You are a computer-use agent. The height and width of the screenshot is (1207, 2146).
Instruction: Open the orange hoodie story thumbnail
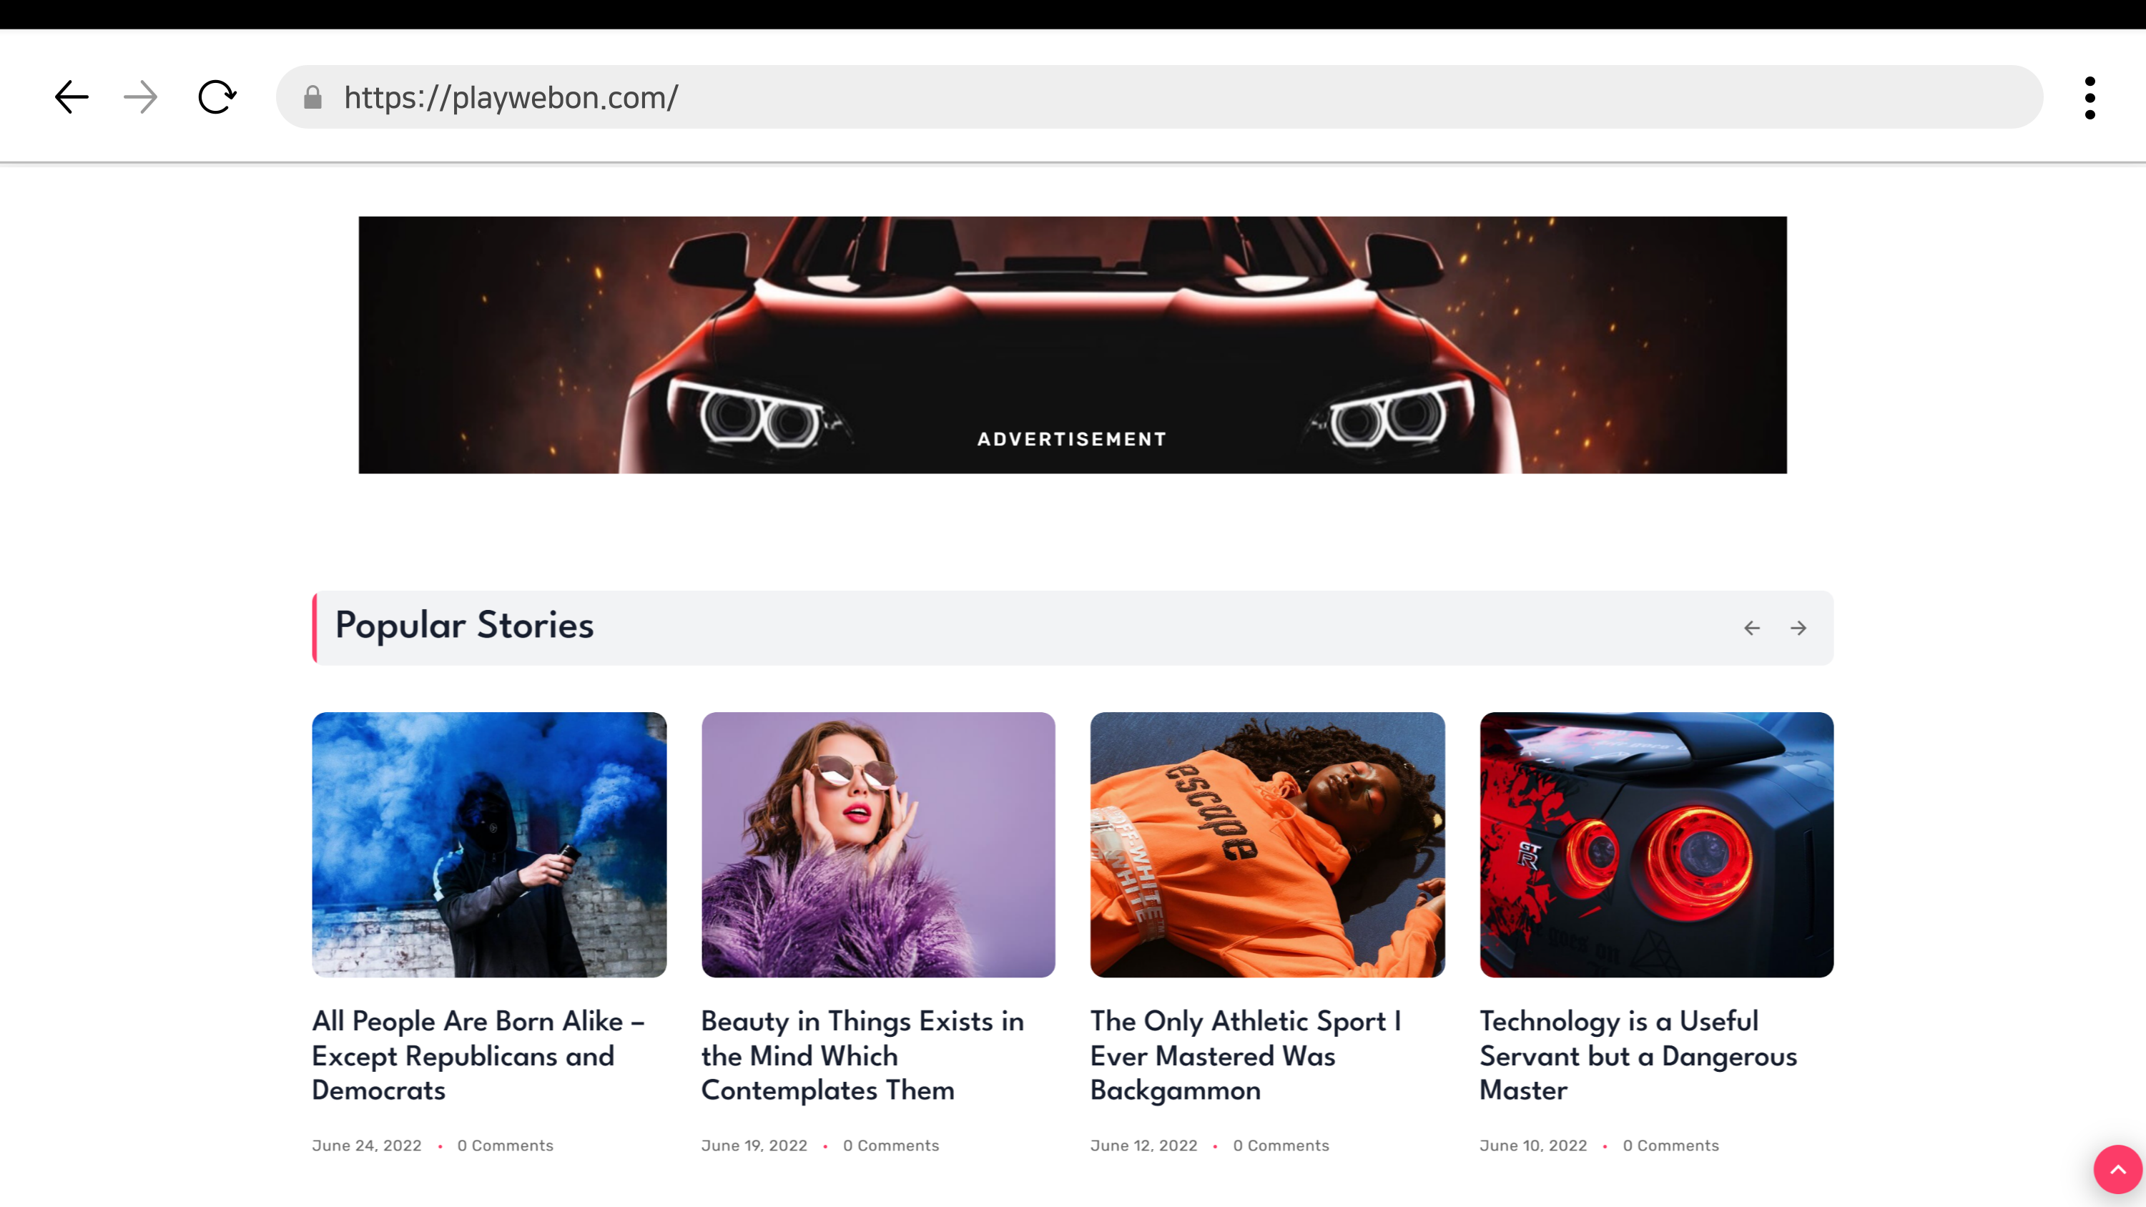coord(1267,844)
